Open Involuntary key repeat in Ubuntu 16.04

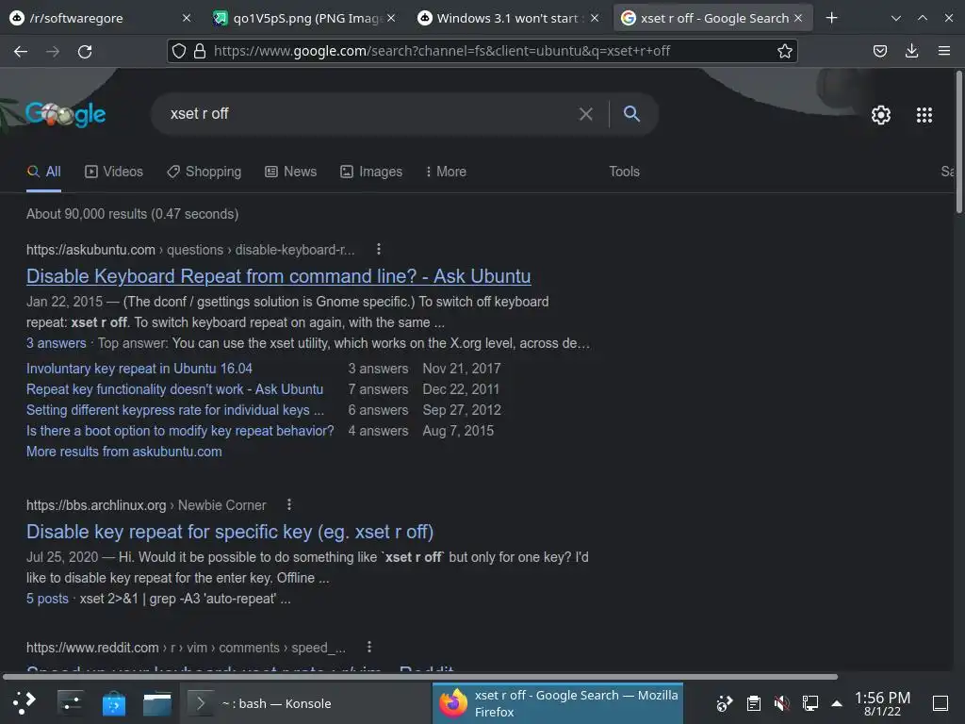(x=139, y=369)
